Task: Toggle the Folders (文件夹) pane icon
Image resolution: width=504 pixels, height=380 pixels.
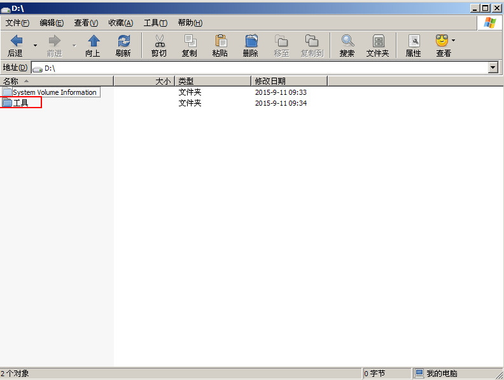Action: [379, 41]
